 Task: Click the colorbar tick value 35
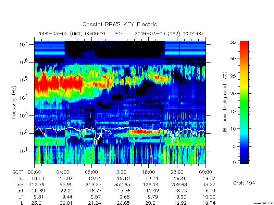click(233, 42)
